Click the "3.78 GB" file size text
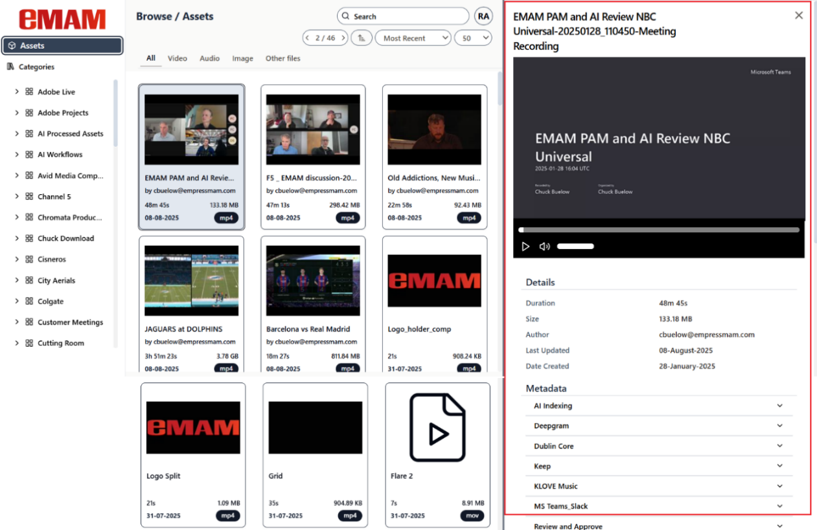Image resolution: width=817 pixels, height=530 pixels. pyautogui.click(x=226, y=355)
